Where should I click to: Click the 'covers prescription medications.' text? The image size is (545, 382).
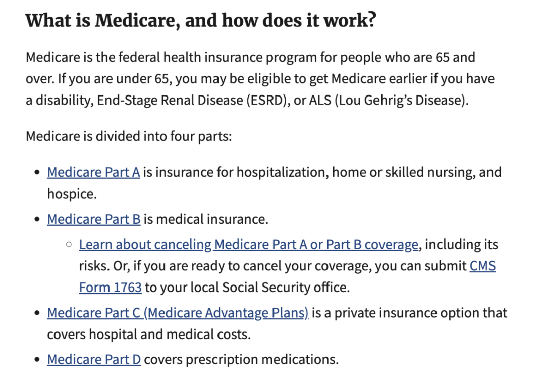tap(241, 360)
